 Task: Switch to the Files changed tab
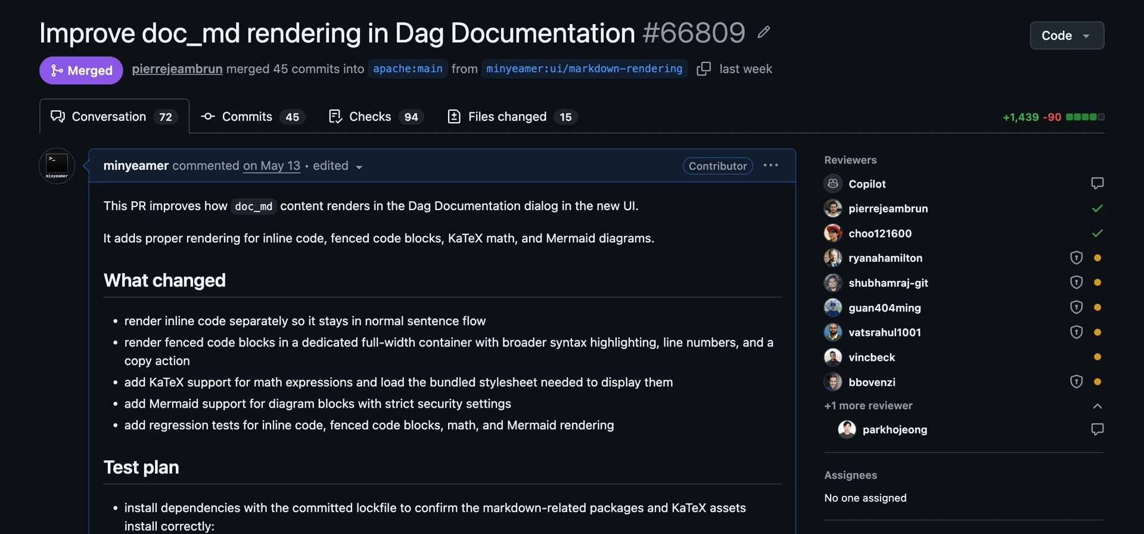click(x=512, y=117)
